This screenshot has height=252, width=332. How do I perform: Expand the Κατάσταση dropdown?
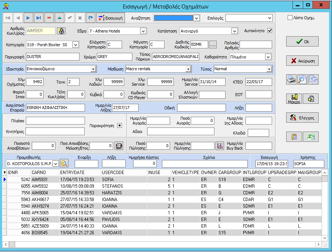coord(234,31)
